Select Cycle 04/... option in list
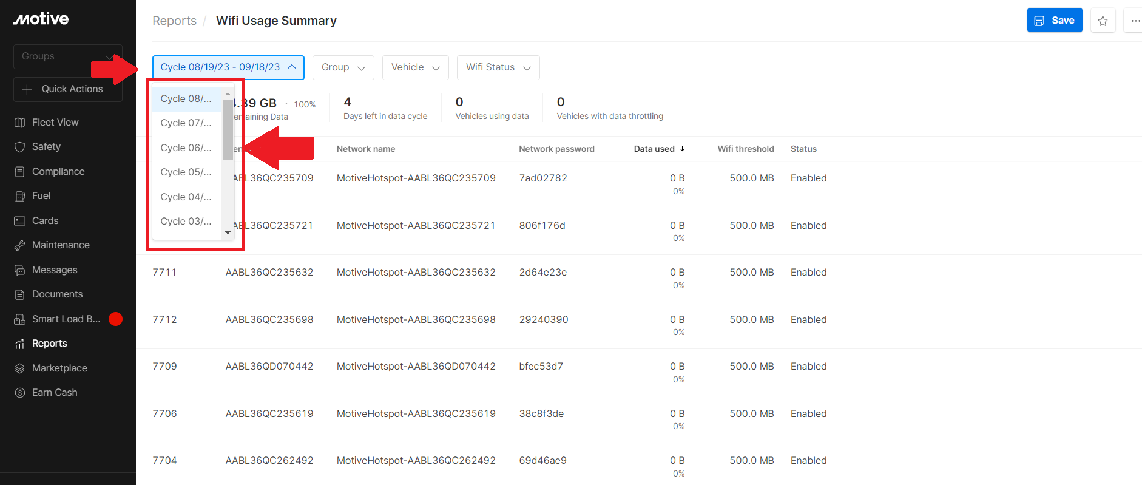The width and height of the screenshot is (1142, 485). [x=187, y=197]
